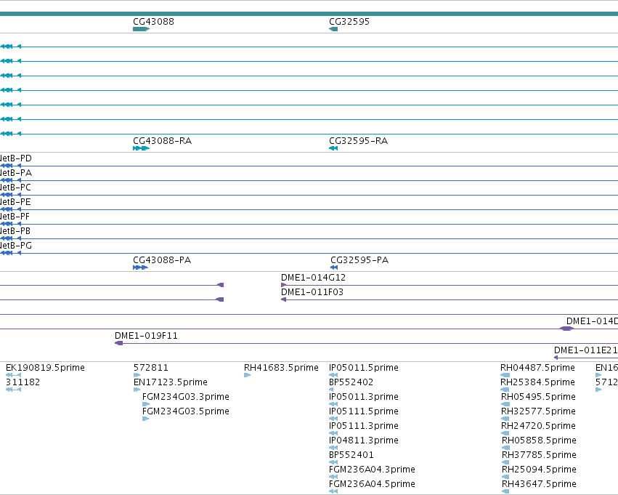Screen dimensions: 618x495
Task: Open the RH25384.5prime label
Action: [537, 382]
